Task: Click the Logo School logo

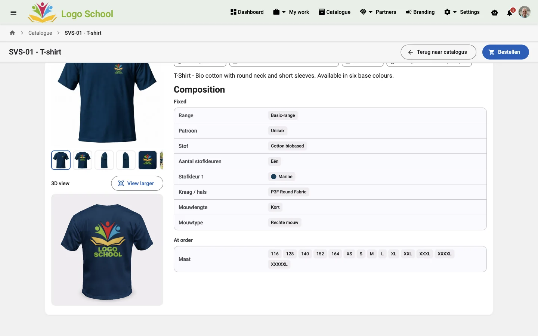Action: pos(71,12)
